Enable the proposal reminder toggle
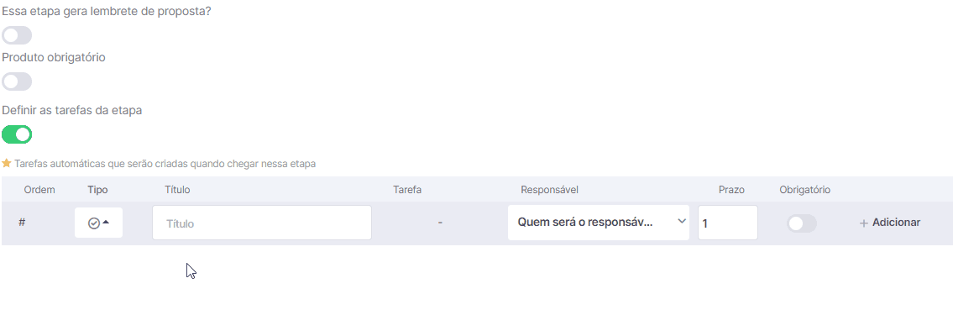This screenshot has height=315, width=953. (x=17, y=35)
